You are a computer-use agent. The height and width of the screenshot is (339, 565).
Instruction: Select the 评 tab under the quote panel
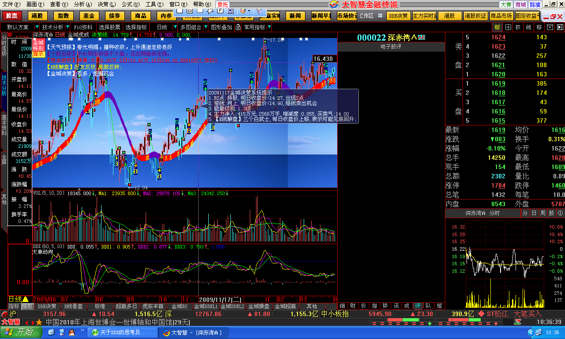pyautogui.click(x=418, y=306)
